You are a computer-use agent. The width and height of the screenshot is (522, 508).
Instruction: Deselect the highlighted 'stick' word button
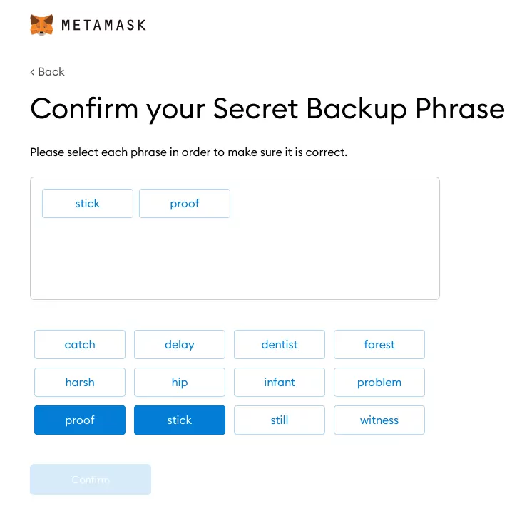[180, 420]
